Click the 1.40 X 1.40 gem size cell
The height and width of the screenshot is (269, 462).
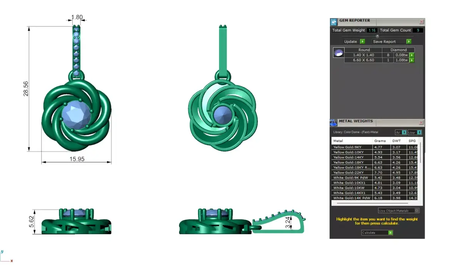tap(363, 55)
